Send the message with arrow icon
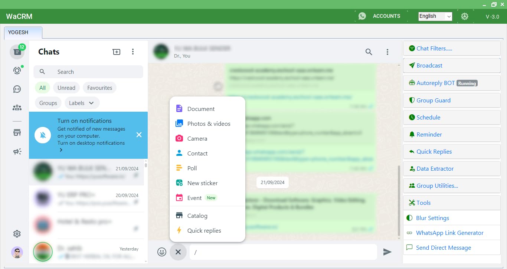The height and width of the screenshot is (269, 507). (x=387, y=252)
